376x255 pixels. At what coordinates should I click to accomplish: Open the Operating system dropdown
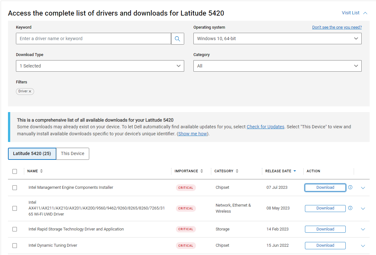[x=278, y=39]
